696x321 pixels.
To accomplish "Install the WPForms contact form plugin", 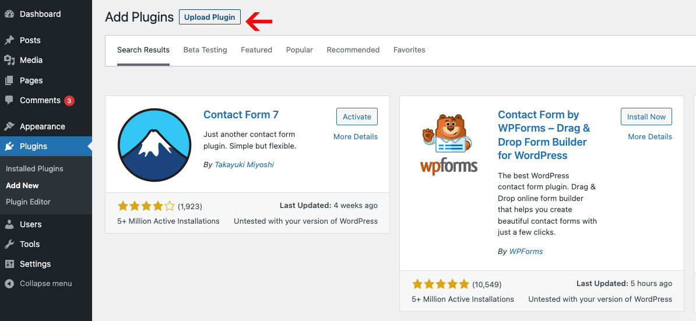I will [x=646, y=117].
